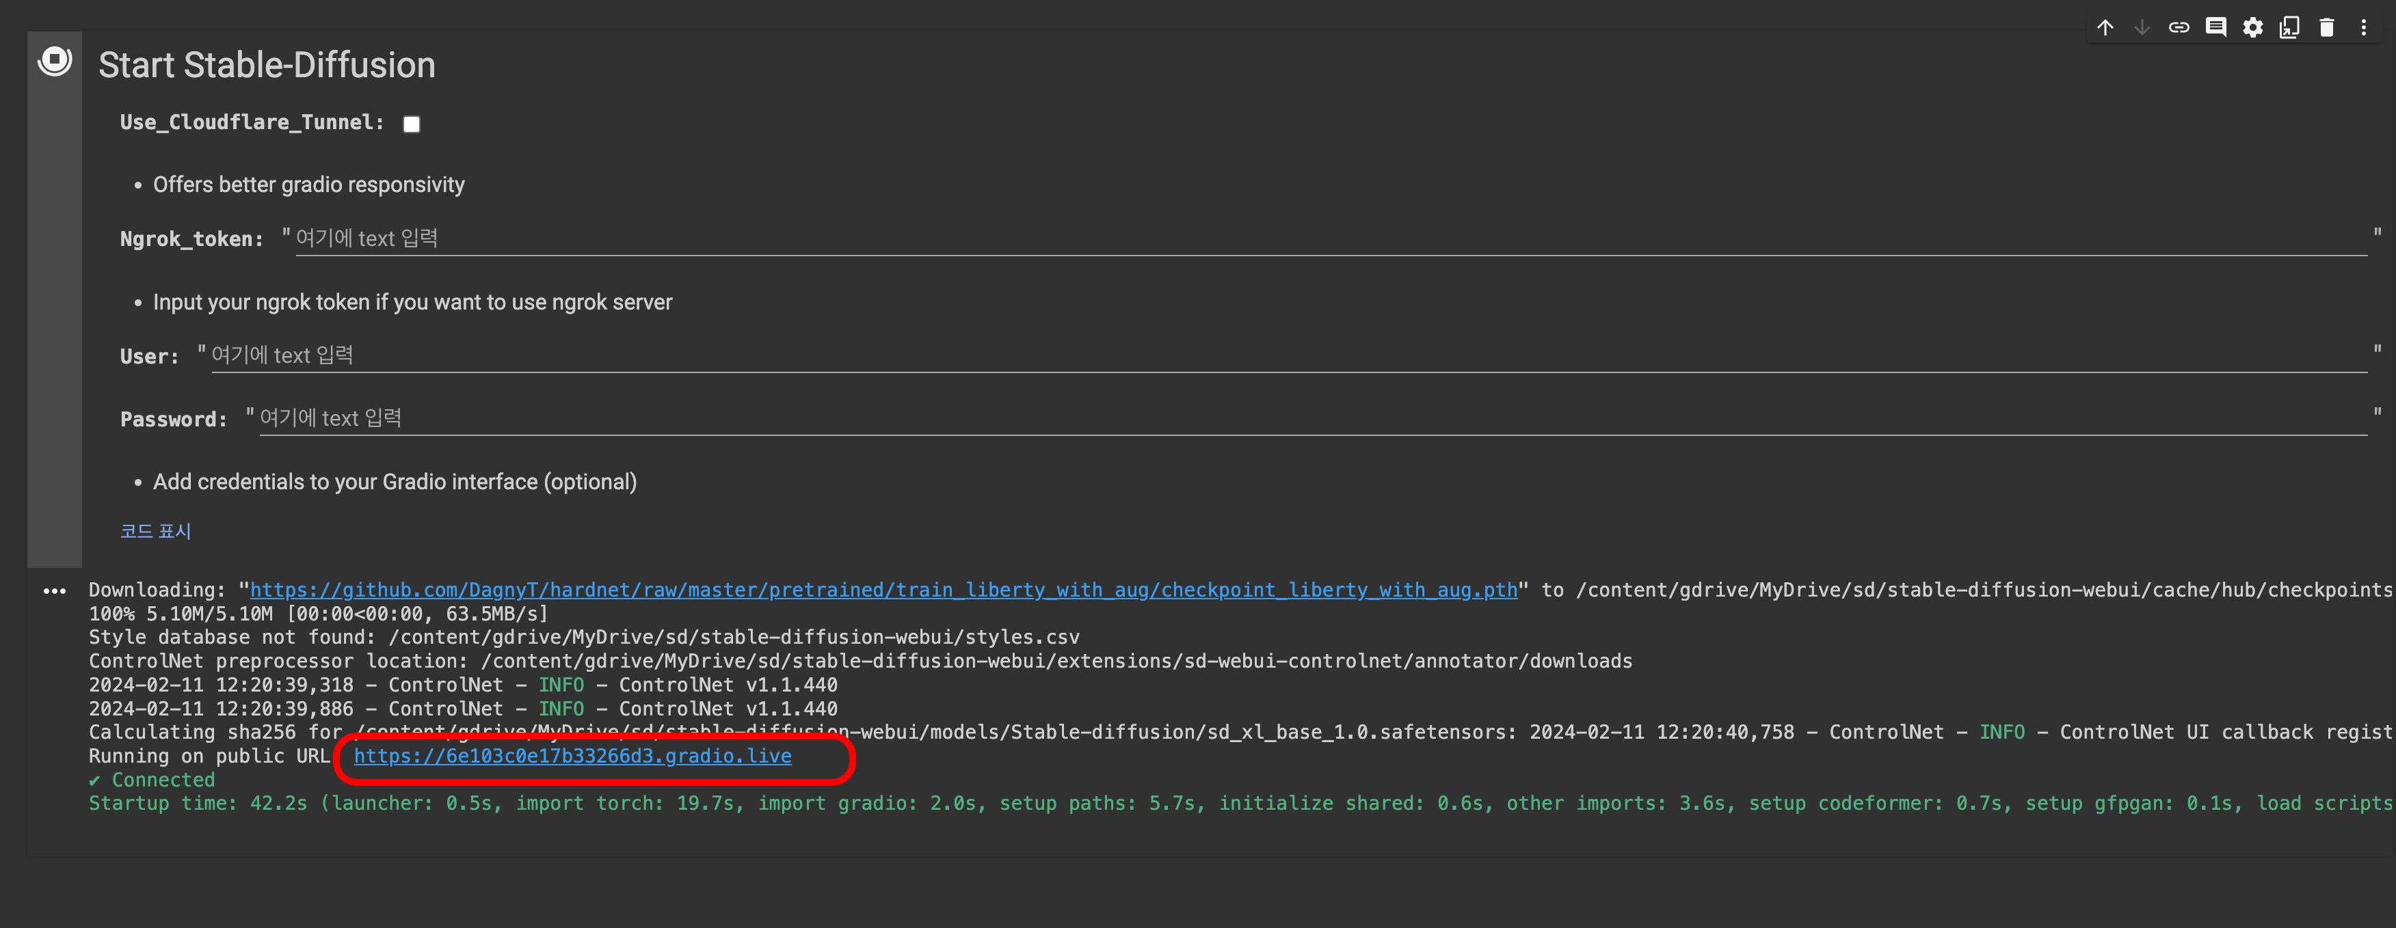Copy link to cell icon
2396x928 pixels.
tap(2179, 28)
